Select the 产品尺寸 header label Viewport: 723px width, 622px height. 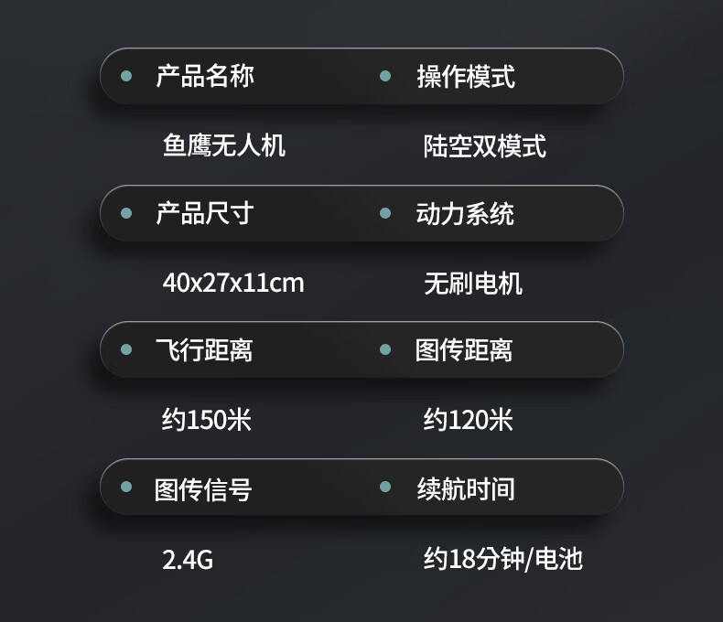205,213
